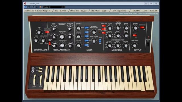Viewport: 182px width, 102px height.
Task: Change the ENV Exponential setting
Action: point(119,11)
